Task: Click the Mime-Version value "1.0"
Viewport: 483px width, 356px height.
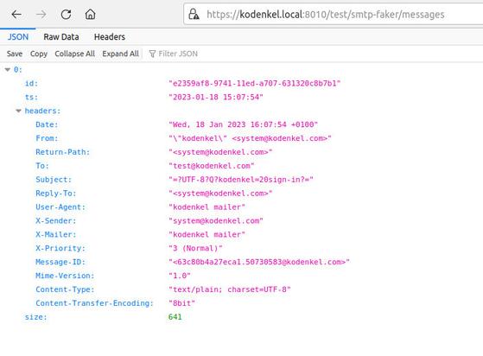Action: coord(180,276)
